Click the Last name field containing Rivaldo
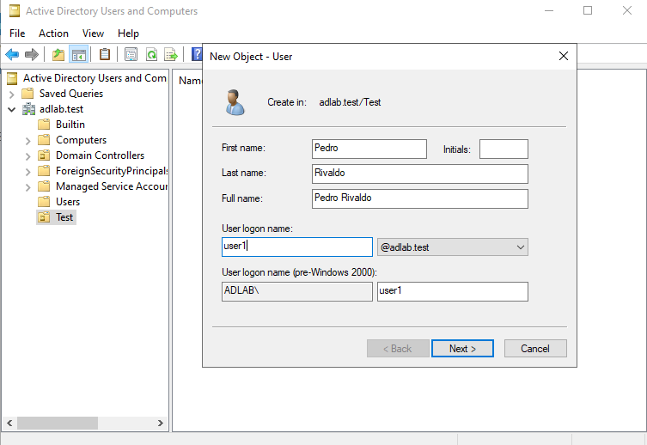This screenshot has width=647, height=445. click(x=419, y=174)
